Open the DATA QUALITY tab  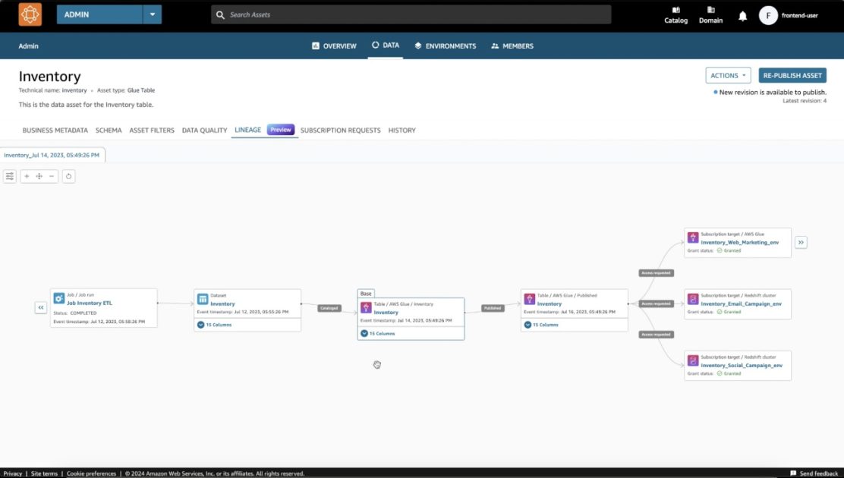pos(203,130)
